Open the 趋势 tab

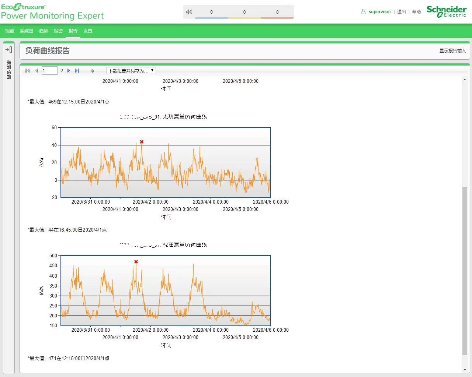tap(44, 31)
